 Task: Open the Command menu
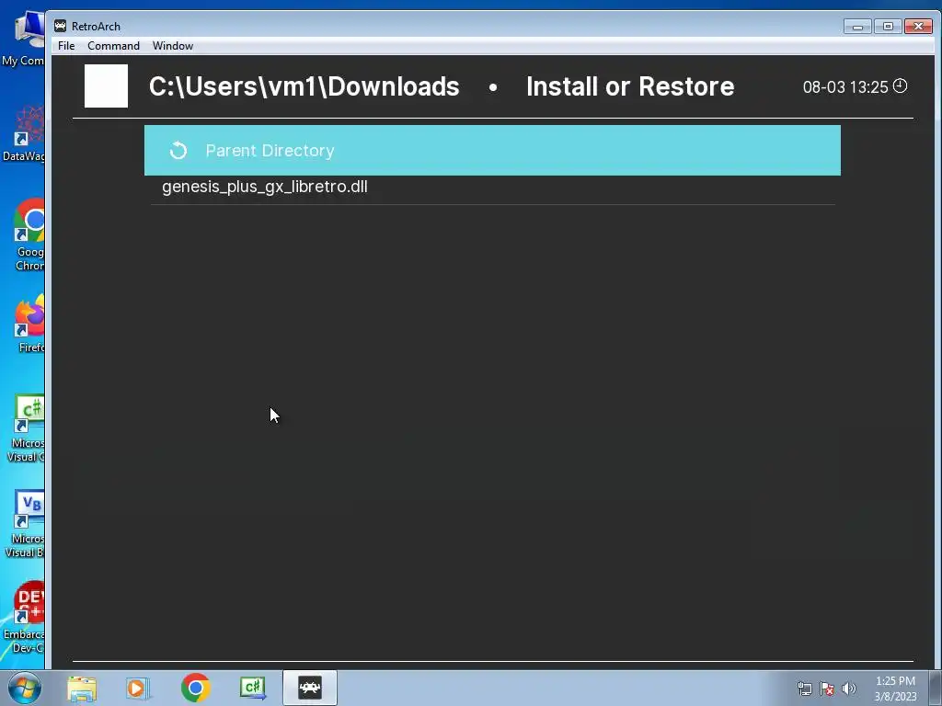(113, 46)
